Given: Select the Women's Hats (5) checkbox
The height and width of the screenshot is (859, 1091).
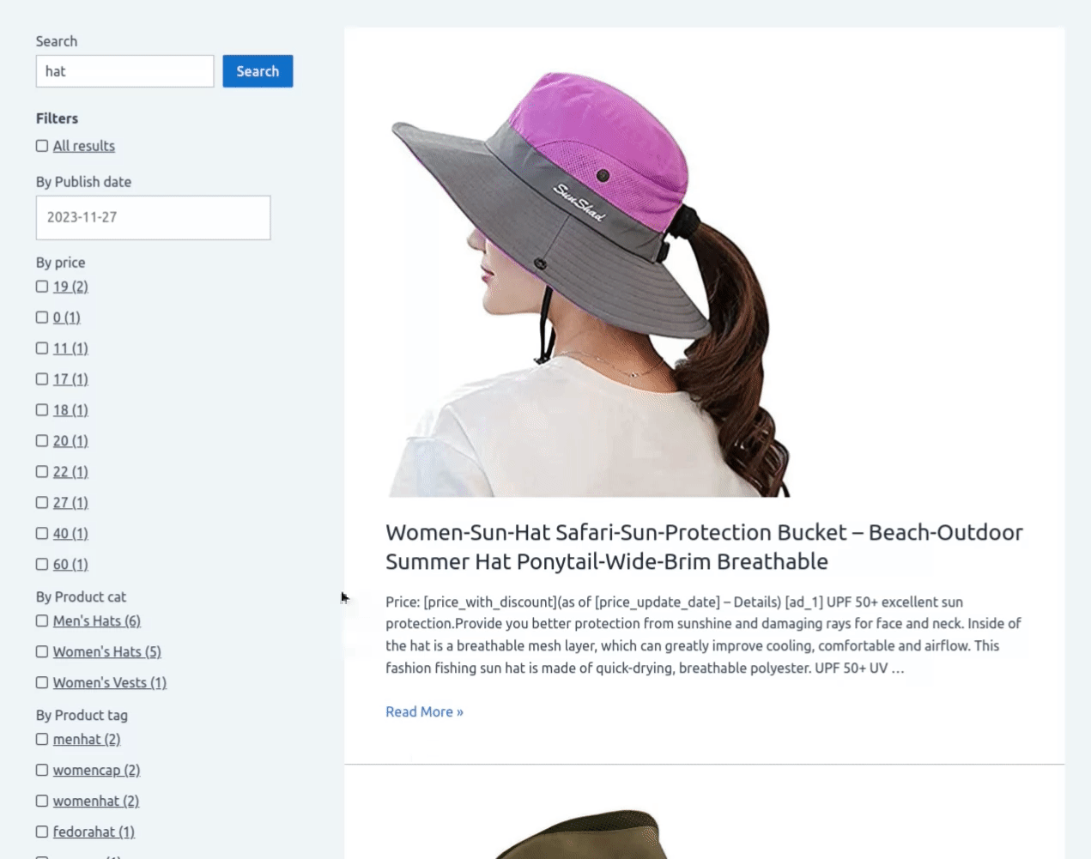Looking at the screenshot, I should tap(42, 652).
